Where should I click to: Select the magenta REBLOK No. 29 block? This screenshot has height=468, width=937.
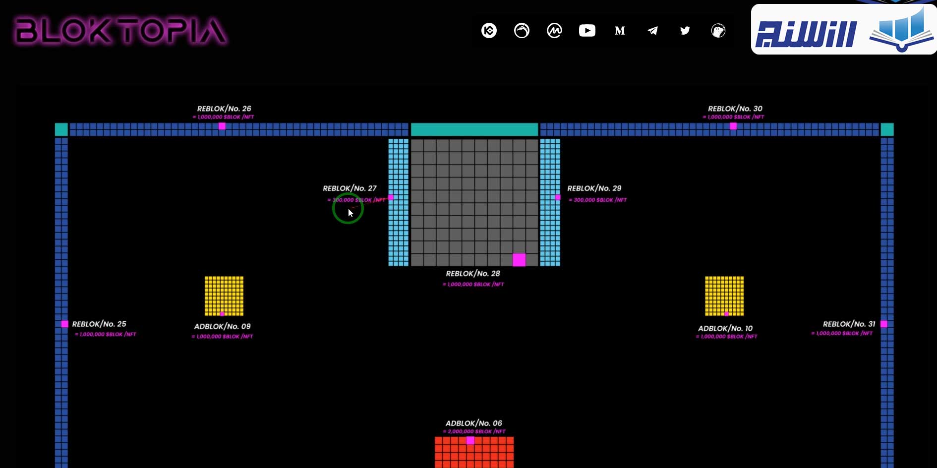click(x=558, y=197)
